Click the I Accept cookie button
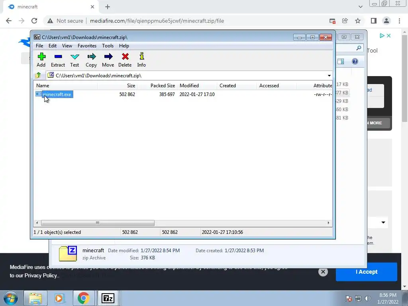This screenshot has width=408, height=306. click(x=367, y=272)
